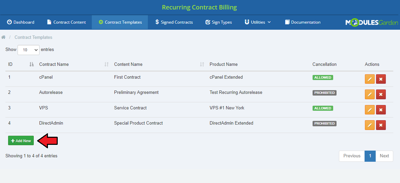Image resolution: width=400 pixels, height=183 pixels.
Task: Click the DirectAdmin contract name cell
Action: point(51,123)
